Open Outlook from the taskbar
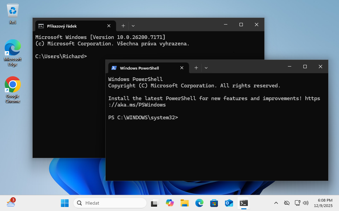The width and height of the screenshot is (339, 211). pyautogui.click(x=229, y=203)
